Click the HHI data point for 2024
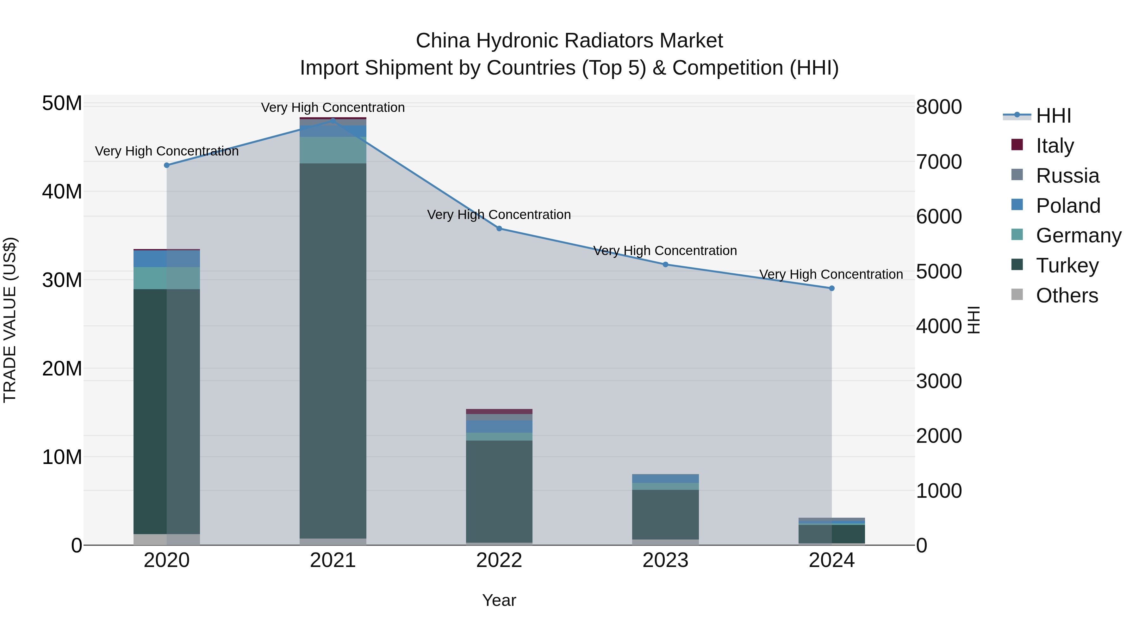This screenshot has height=640, width=1139. [x=832, y=289]
